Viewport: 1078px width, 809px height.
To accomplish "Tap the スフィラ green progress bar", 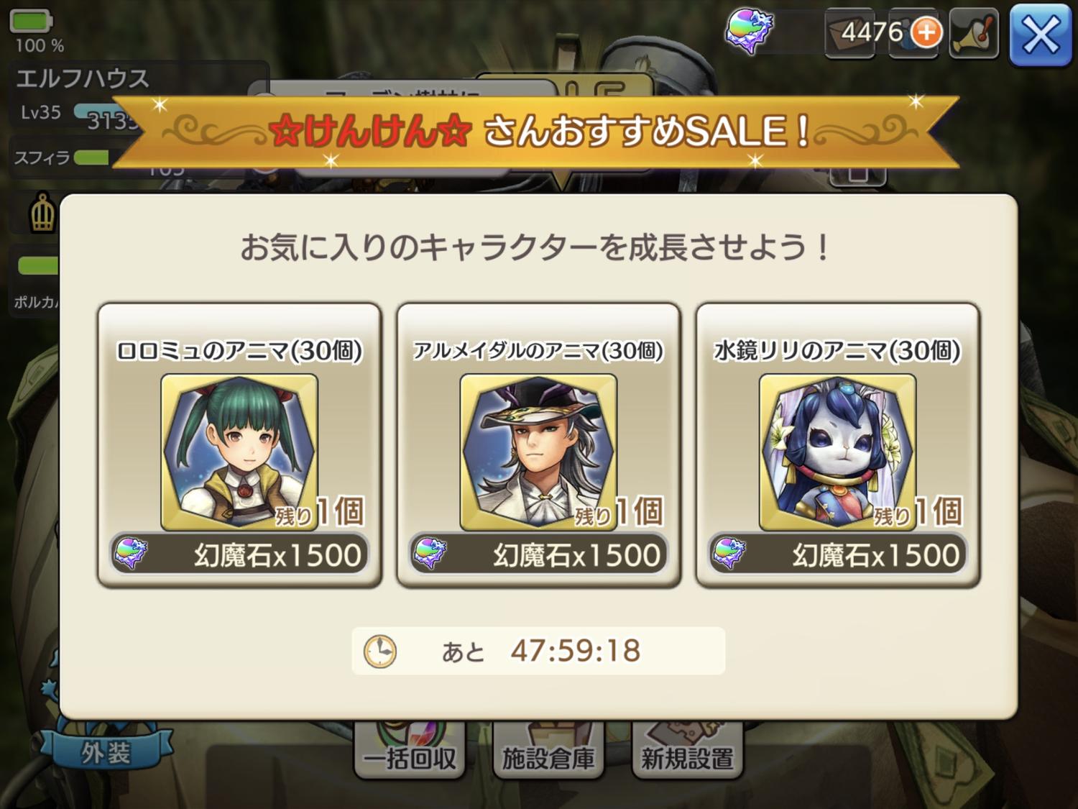I will tap(91, 157).
